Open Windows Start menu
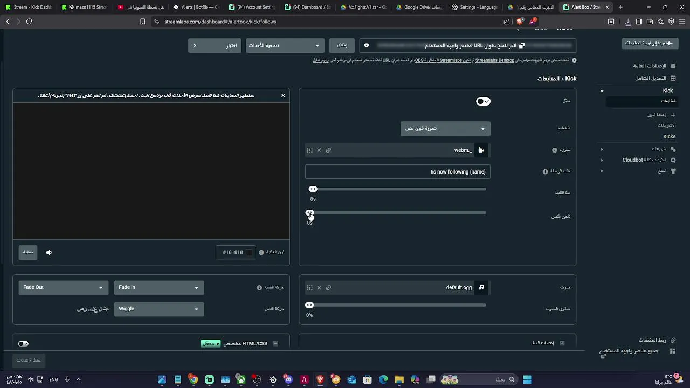Screen dimensions: 690x388 pos(527,379)
